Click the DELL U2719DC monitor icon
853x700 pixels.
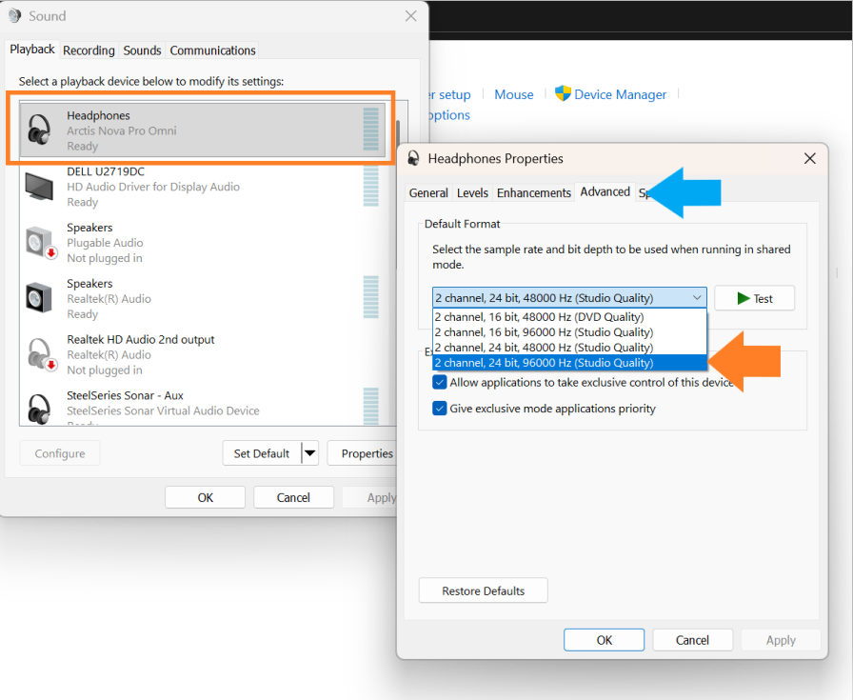(39, 187)
